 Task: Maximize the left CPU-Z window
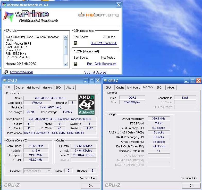92,81
